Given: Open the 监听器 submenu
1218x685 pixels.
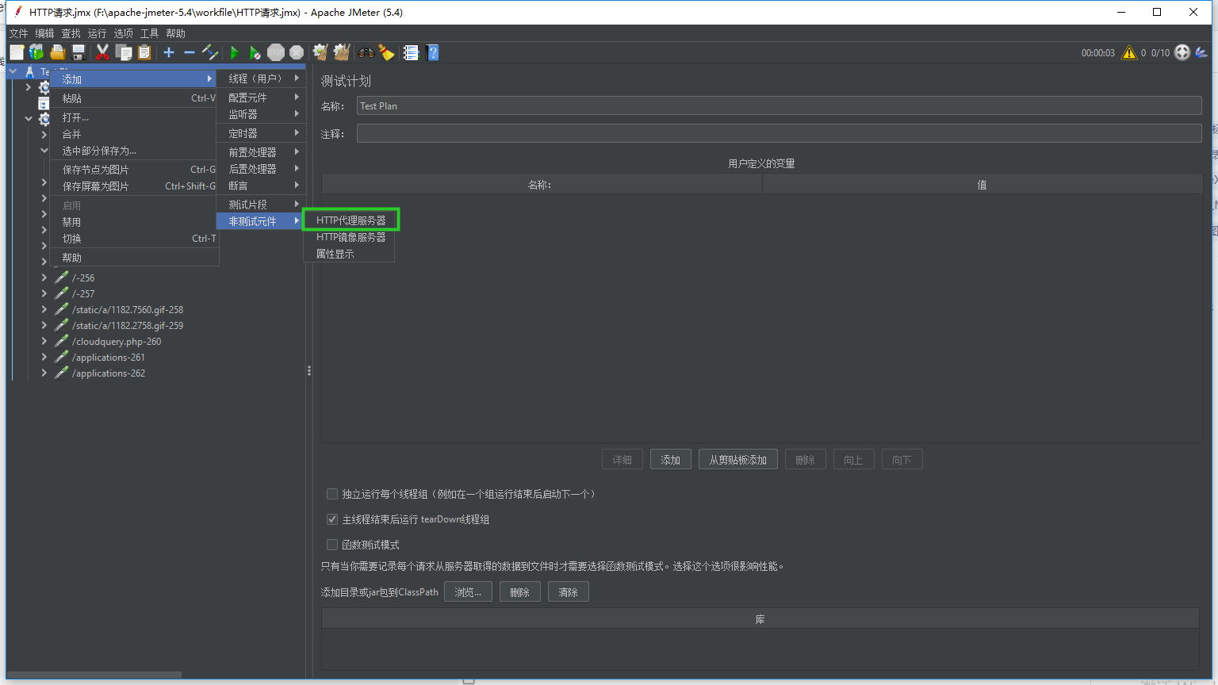Looking at the screenshot, I should pos(261,114).
